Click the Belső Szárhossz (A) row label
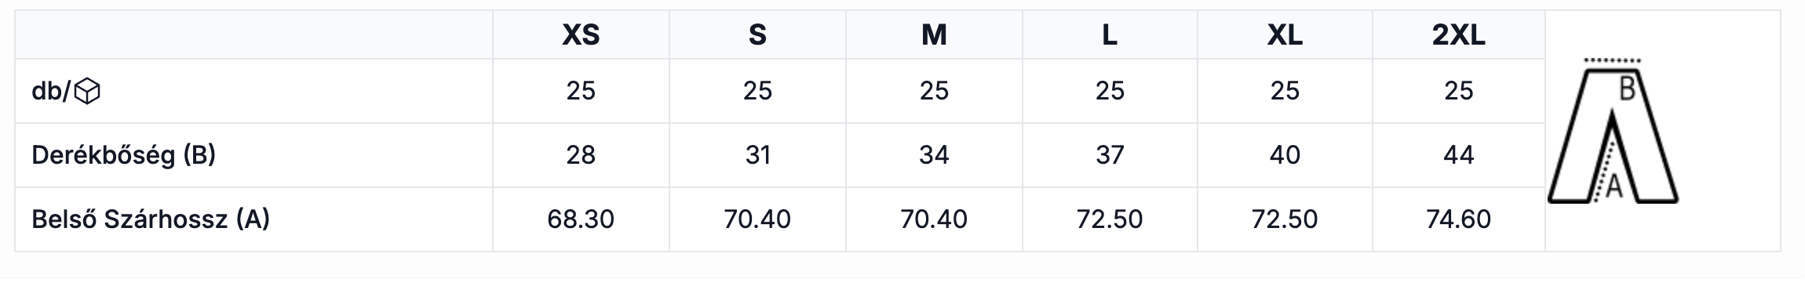The width and height of the screenshot is (1805, 304). (151, 219)
